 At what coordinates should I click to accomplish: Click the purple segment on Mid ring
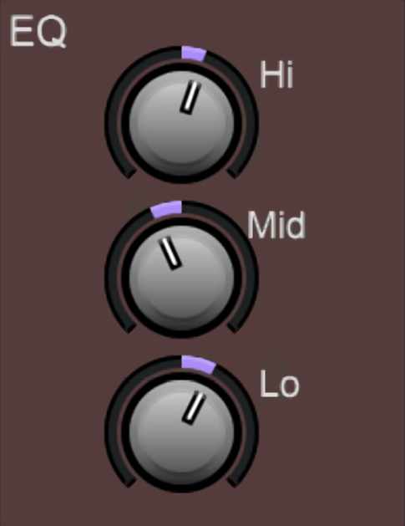click(x=166, y=209)
